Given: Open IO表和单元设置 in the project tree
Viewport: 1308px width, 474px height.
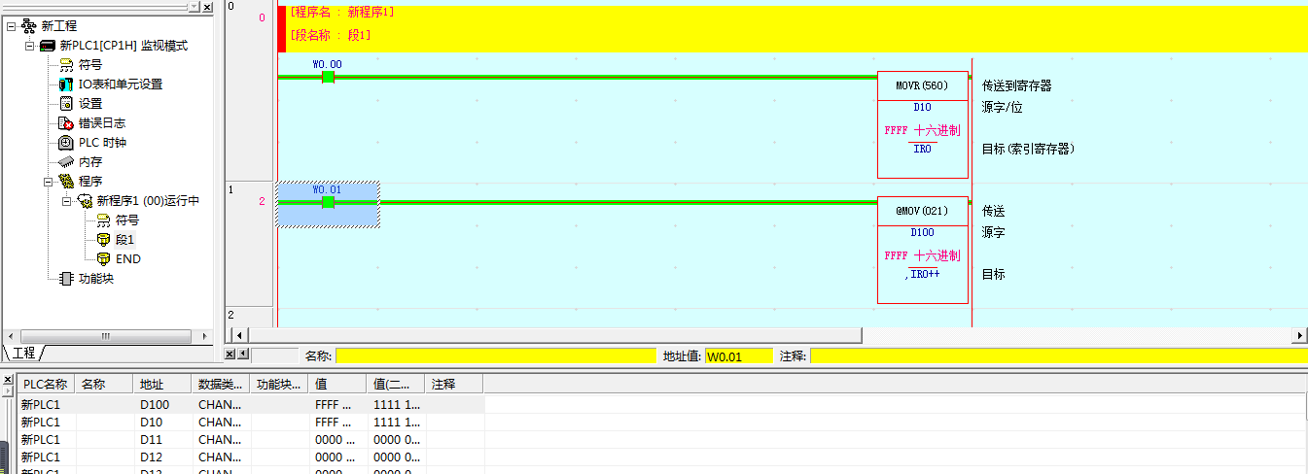Looking at the screenshot, I should coord(120,85).
